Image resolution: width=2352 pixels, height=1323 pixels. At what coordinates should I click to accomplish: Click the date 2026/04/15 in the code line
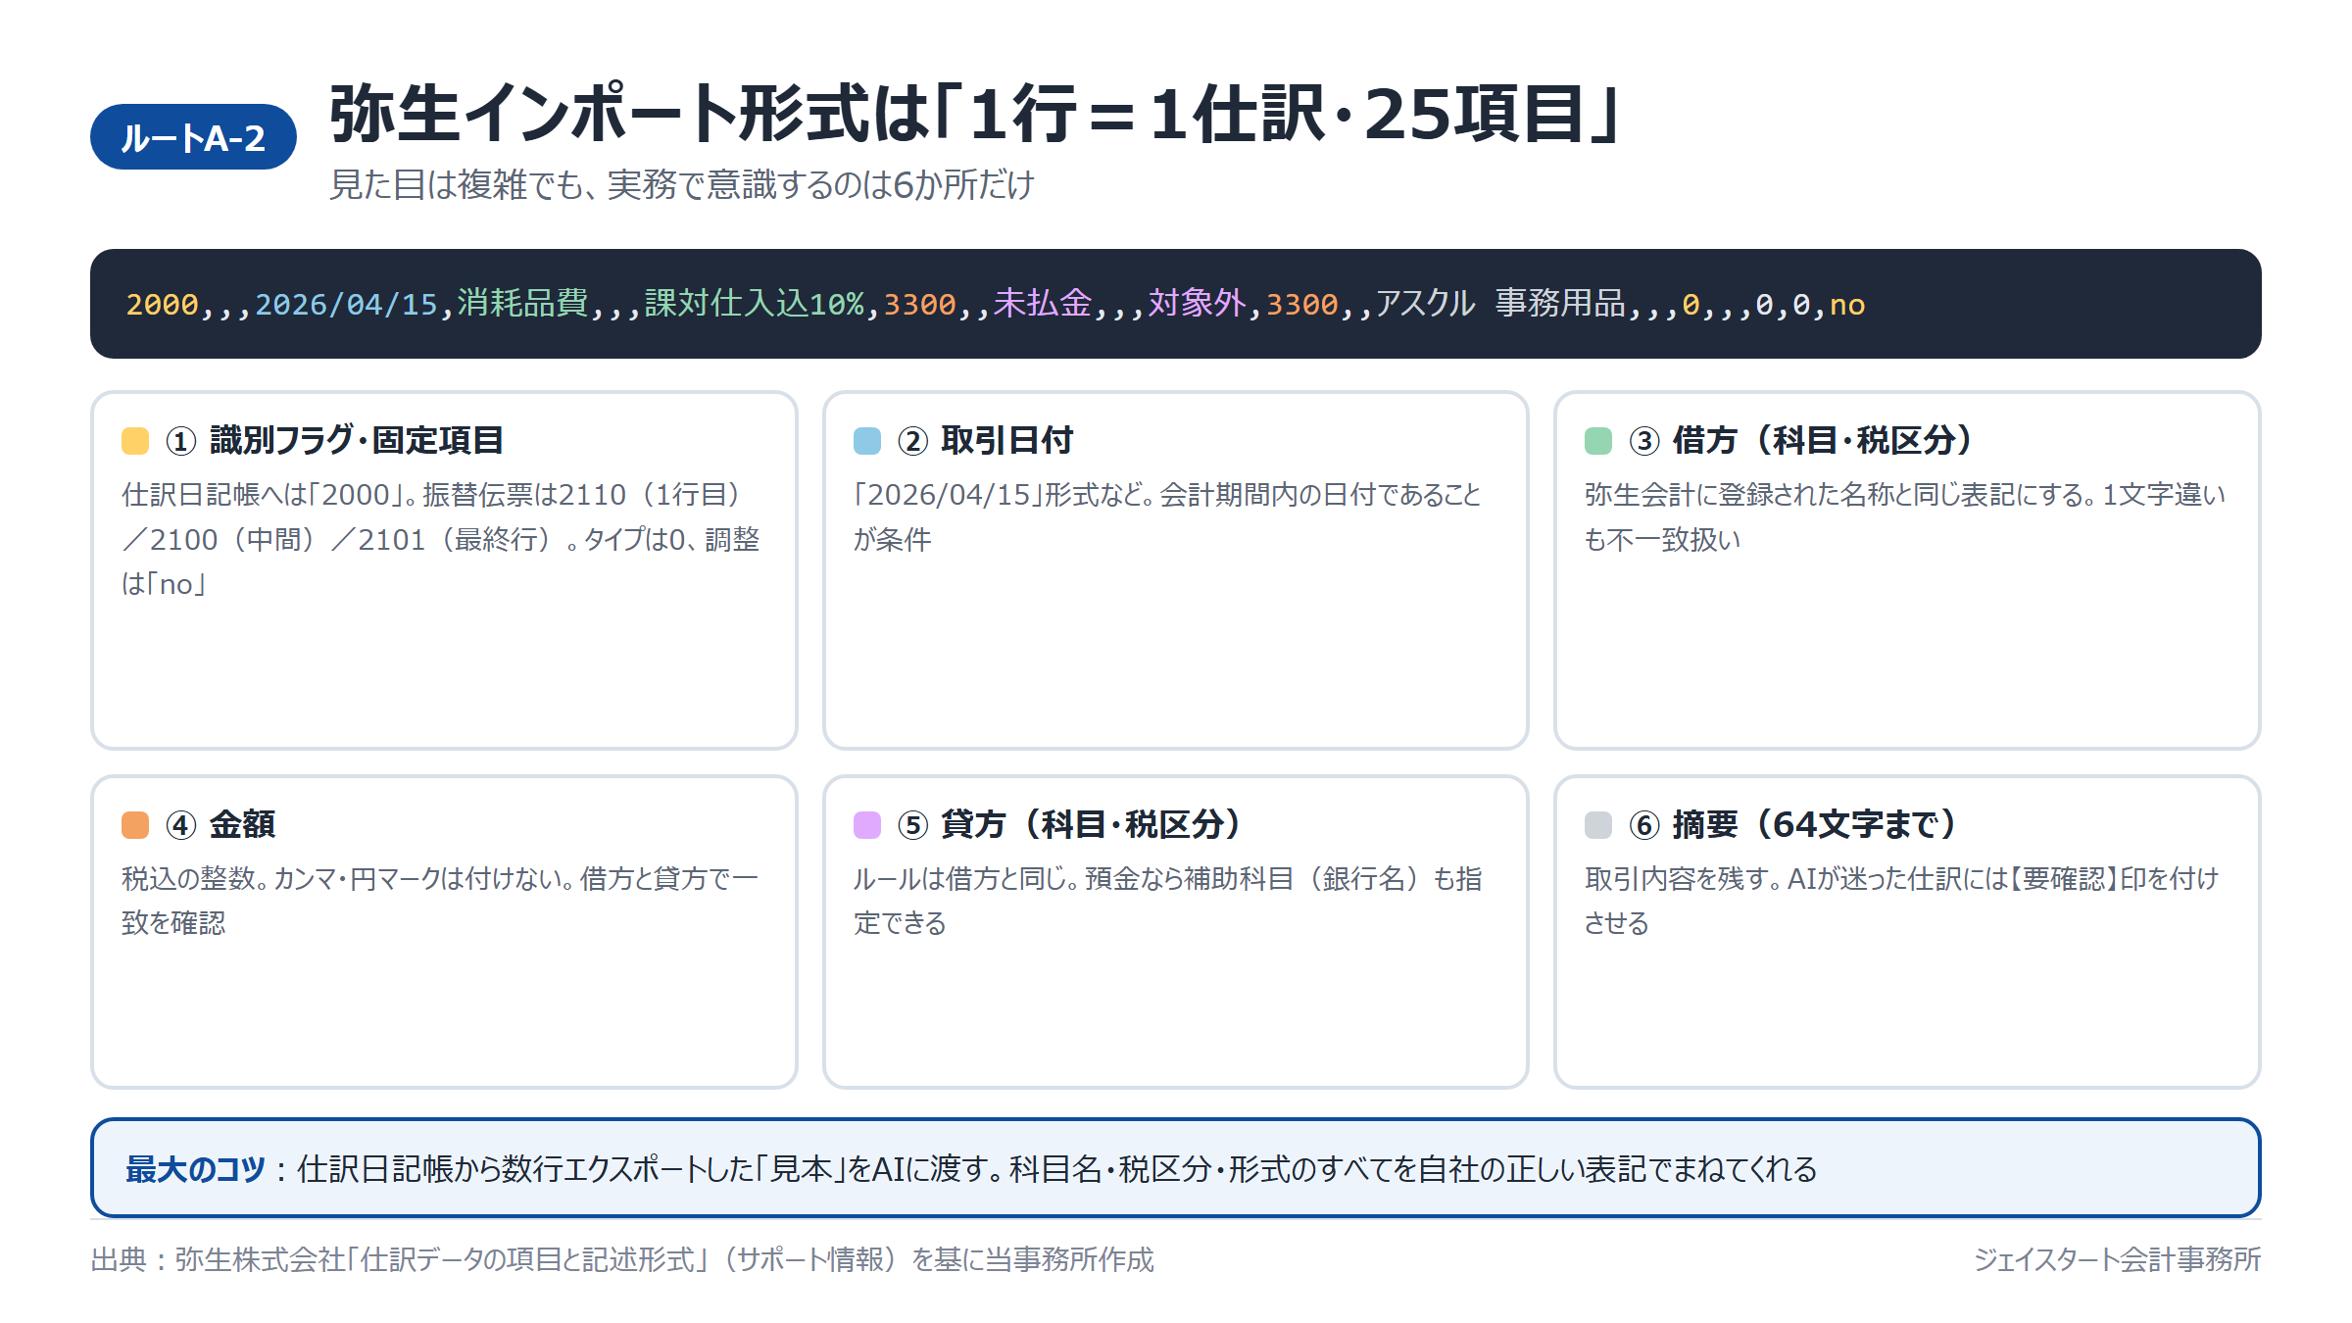pos(346,305)
